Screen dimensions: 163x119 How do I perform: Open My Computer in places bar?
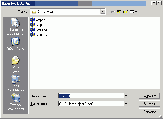click(x=16, y=83)
